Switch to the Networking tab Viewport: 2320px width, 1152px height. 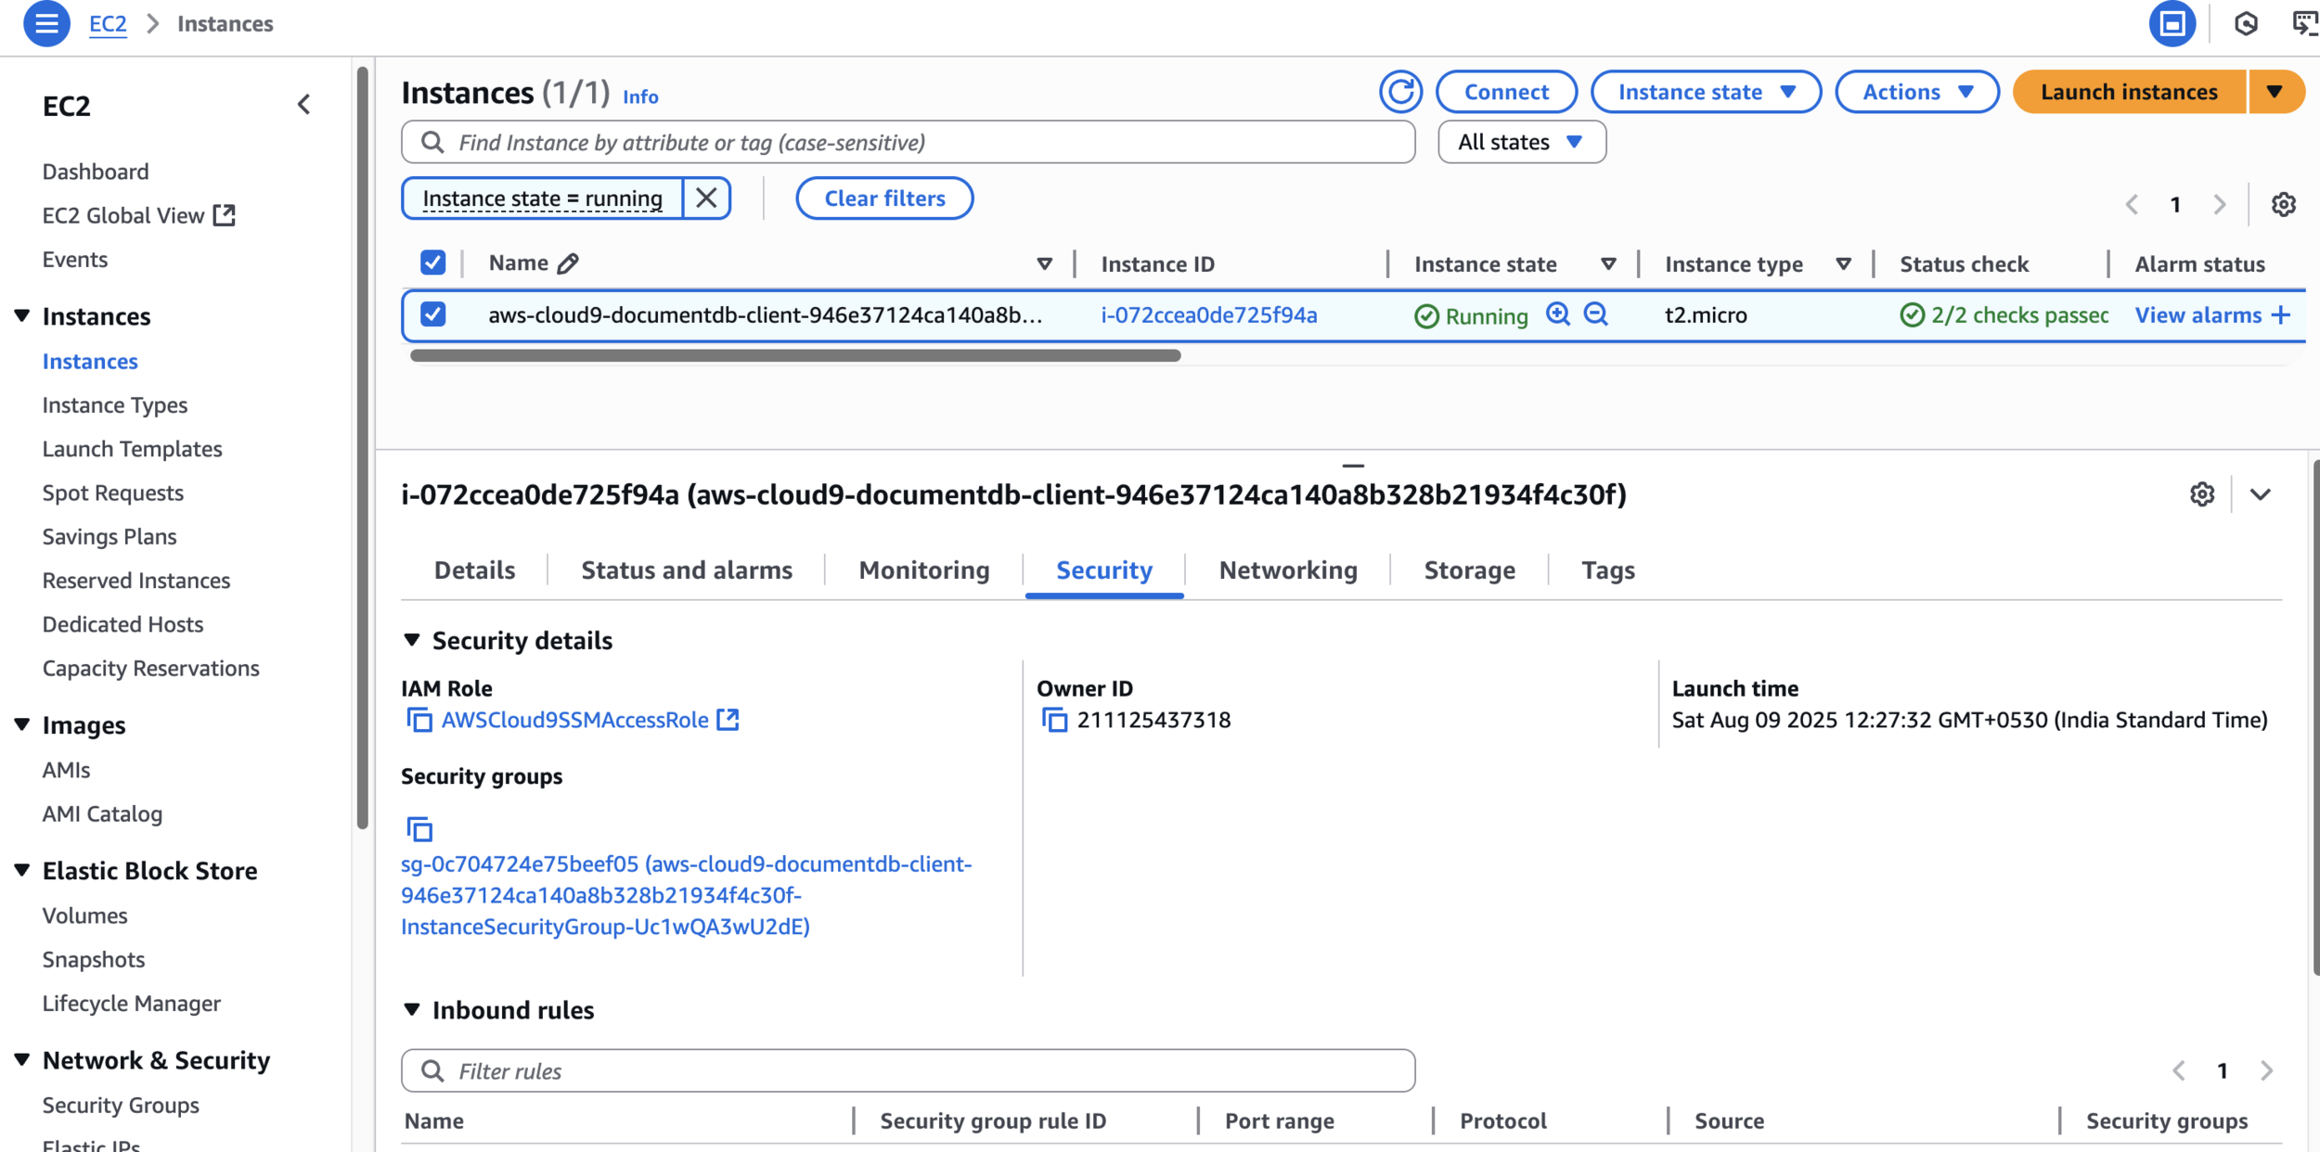point(1287,570)
